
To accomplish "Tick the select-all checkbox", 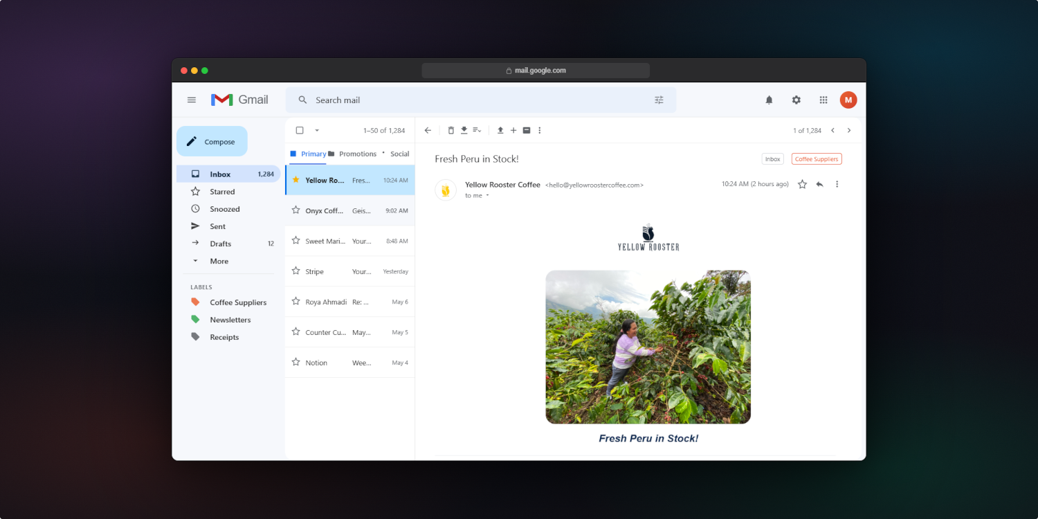I will pyautogui.click(x=300, y=130).
